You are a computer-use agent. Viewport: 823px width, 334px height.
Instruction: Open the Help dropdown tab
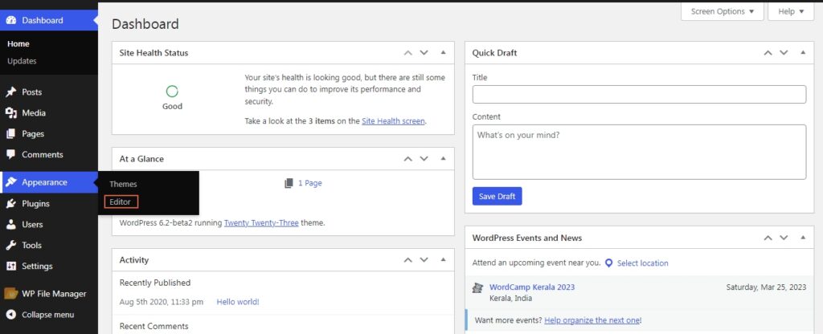(791, 11)
